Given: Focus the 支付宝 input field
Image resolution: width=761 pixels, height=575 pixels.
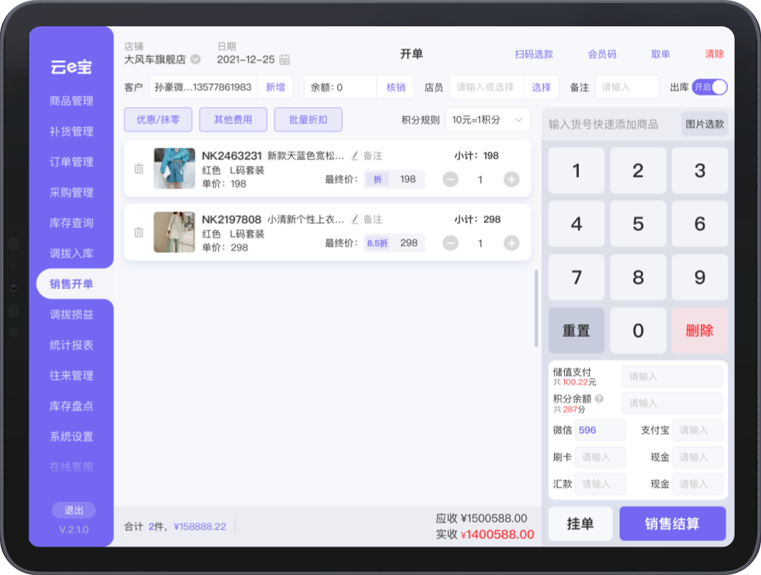Looking at the screenshot, I should [697, 430].
